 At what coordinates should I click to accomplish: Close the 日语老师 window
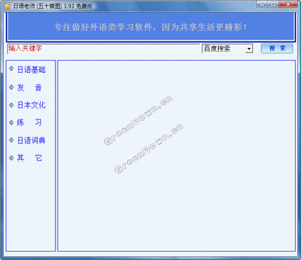click(288, 4)
